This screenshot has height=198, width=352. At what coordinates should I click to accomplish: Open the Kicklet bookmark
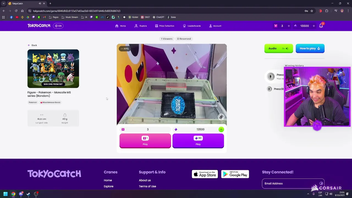coord(133,17)
